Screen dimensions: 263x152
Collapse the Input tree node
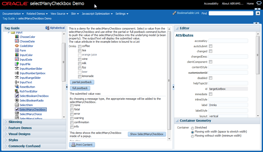pos(9,32)
